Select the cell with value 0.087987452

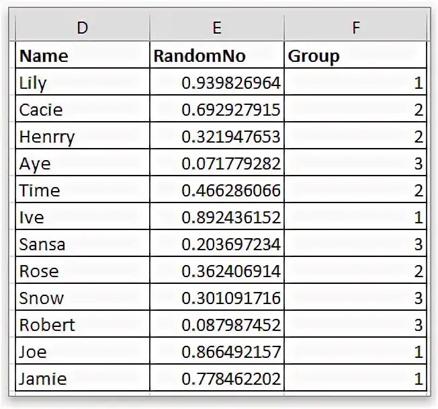[216, 325]
